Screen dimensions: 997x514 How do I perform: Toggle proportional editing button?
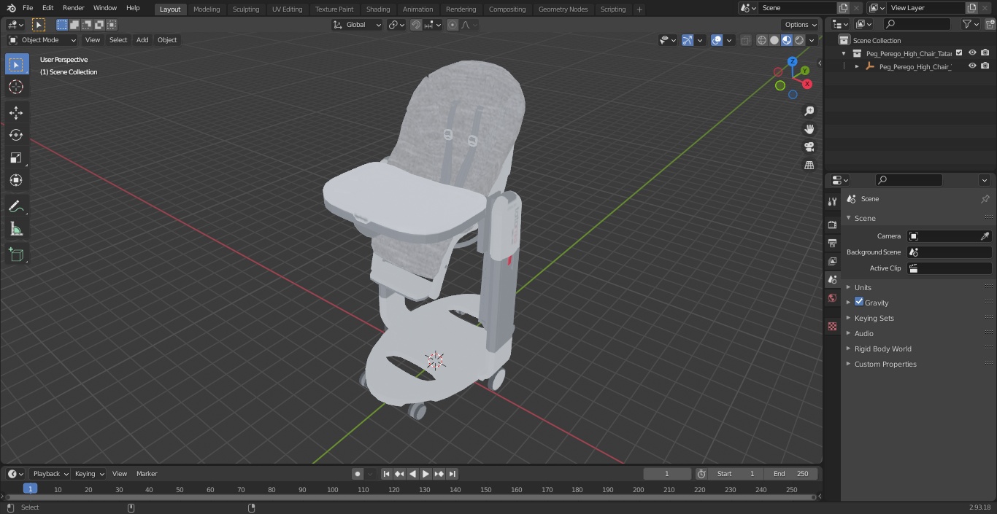tap(453, 25)
